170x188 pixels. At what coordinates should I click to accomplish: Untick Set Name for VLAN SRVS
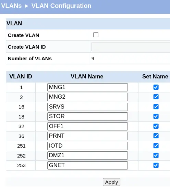pos(156,107)
